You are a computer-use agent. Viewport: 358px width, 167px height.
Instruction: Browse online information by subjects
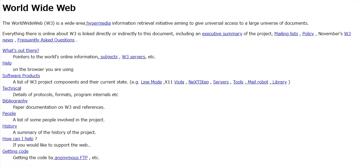109,57
